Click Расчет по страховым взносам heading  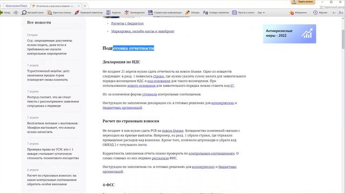point(130,121)
